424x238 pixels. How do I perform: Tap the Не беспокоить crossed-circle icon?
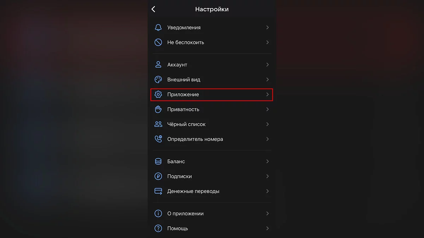click(158, 42)
